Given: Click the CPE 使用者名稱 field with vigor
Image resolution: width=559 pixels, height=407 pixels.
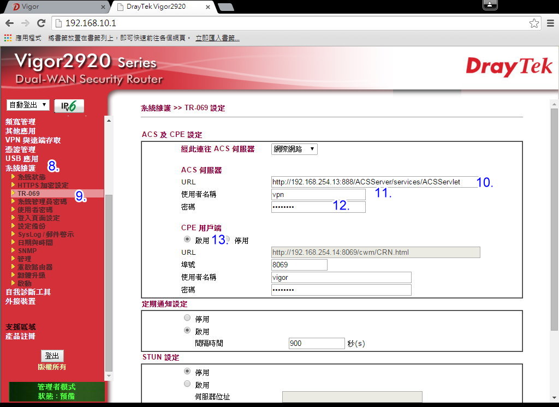Looking at the screenshot, I should [341, 277].
